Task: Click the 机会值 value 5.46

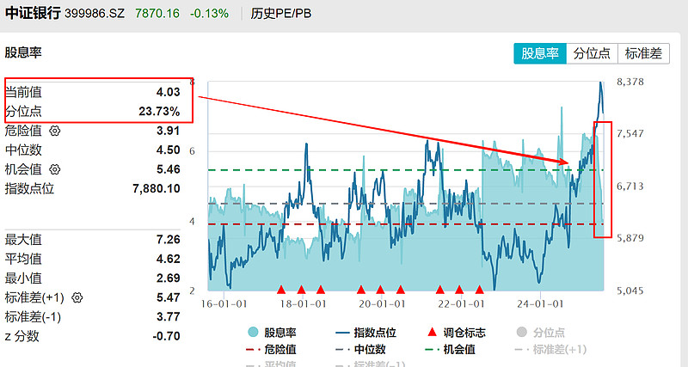Action: pos(168,169)
